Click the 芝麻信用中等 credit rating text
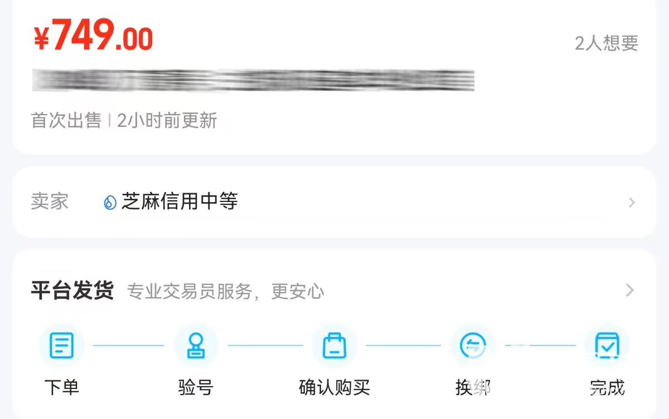Screen dimensions: 669x419 (180, 201)
